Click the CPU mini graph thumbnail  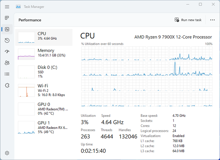26,37
